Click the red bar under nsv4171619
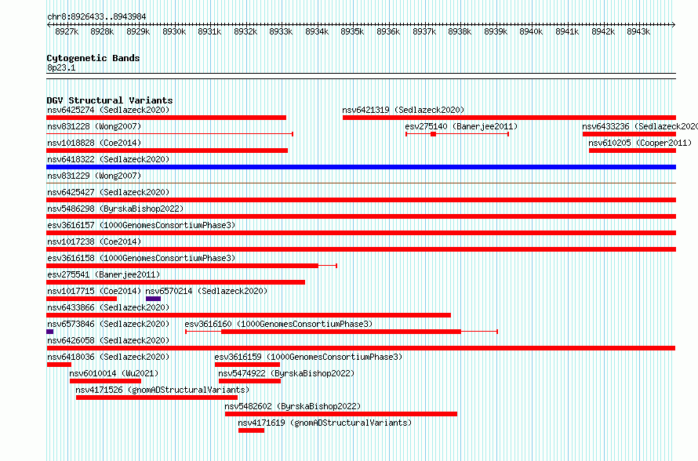The image size is (698, 461). (251, 430)
